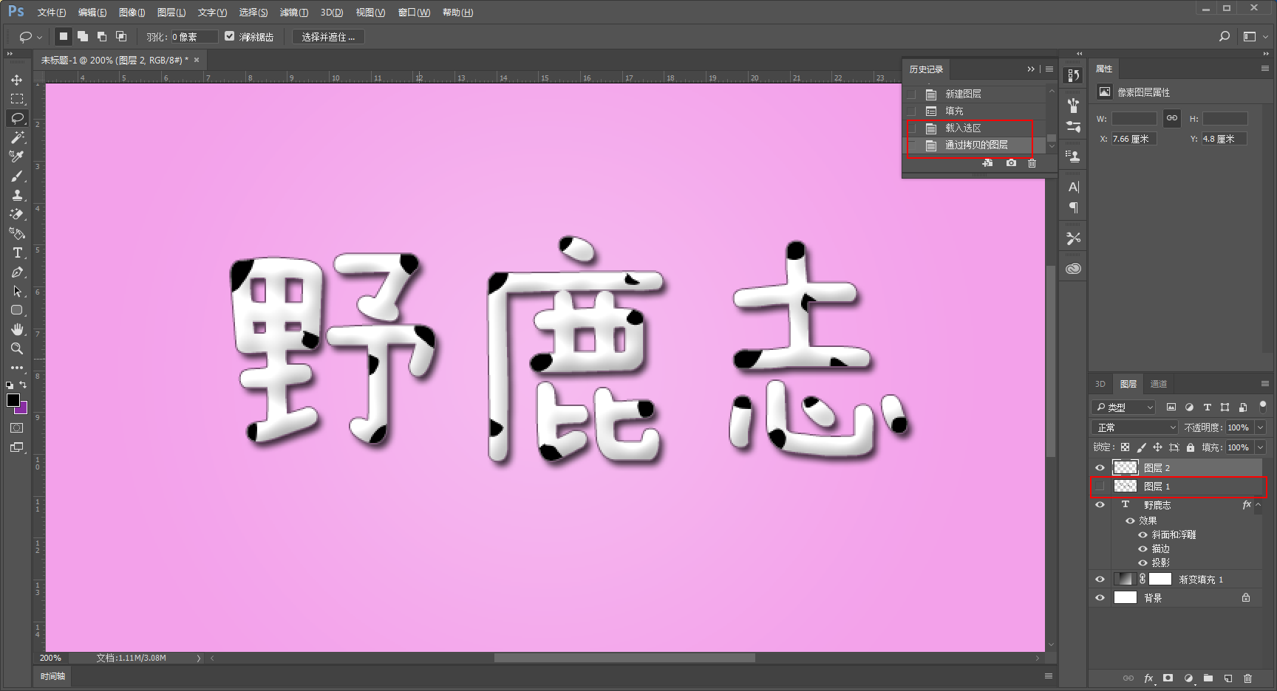Open Lasso tool preset picker arrow
This screenshot has width=1277, height=691.
point(39,37)
